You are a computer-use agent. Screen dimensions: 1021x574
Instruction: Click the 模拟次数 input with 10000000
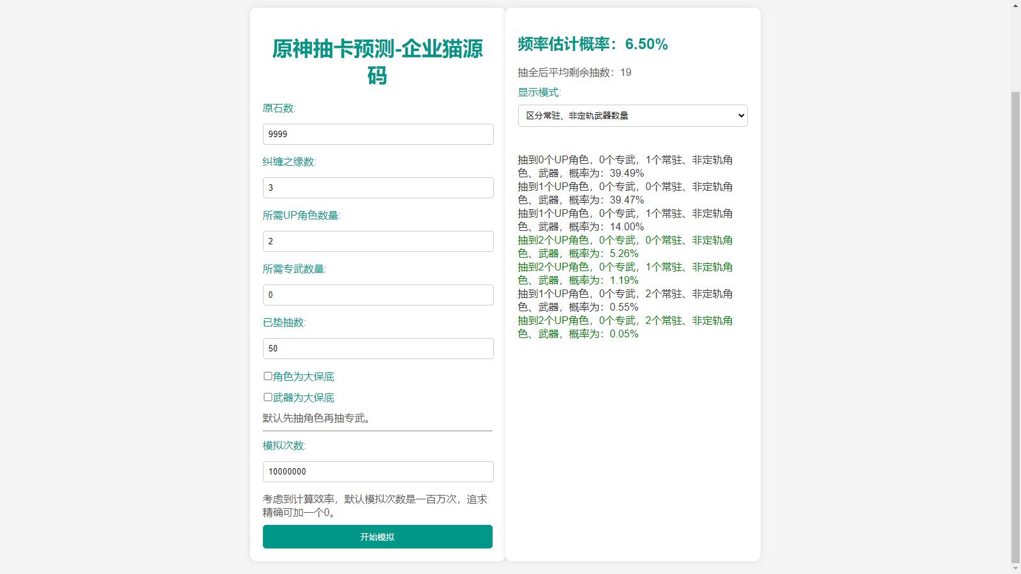[378, 471]
